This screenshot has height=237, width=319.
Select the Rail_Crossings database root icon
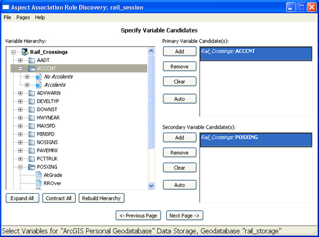(25, 52)
